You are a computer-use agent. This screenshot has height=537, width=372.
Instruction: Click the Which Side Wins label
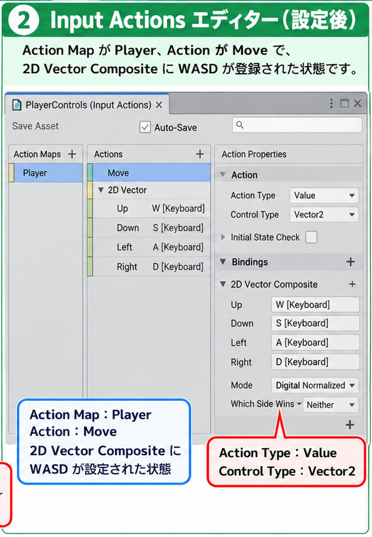pos(262,404)
